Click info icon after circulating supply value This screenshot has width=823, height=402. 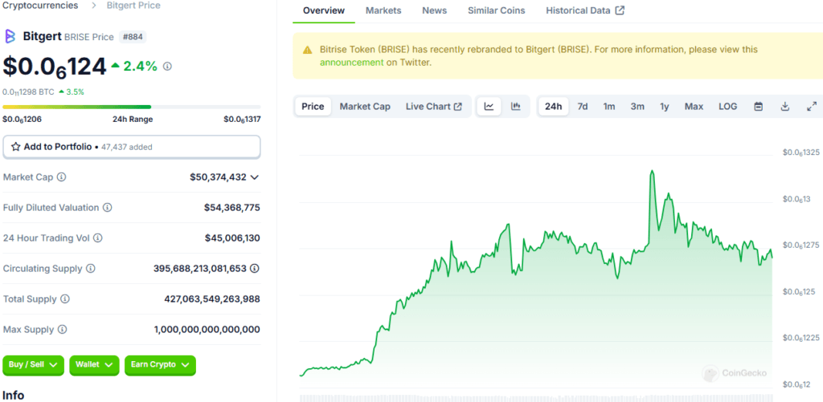255,268
